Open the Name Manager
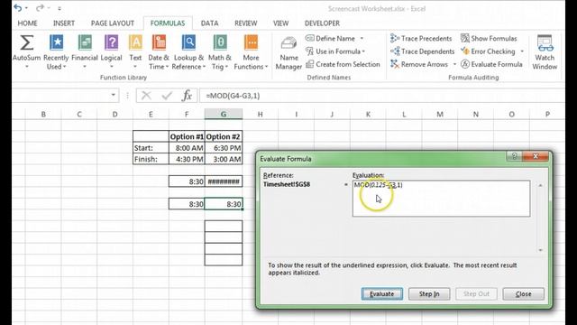This screenshot has height=325, width=577. (x=288, y=52)
